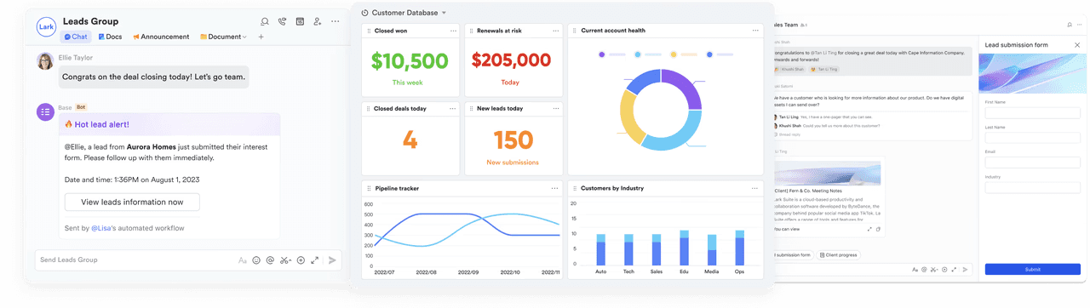The image size is (1090, 308).
Task: Click the 150 new submissions number
Action: tap(513, 140)
